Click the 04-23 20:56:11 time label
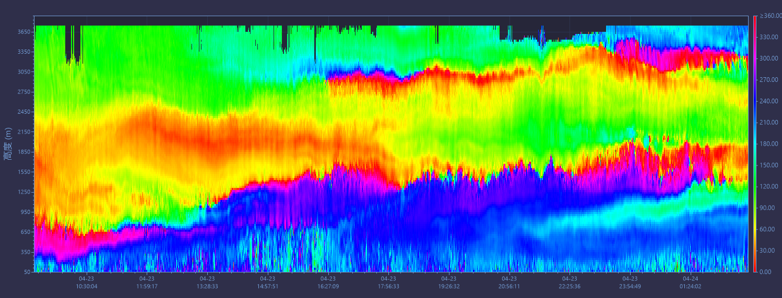This screenshot has width=782, height=298. tap(510, 282)
